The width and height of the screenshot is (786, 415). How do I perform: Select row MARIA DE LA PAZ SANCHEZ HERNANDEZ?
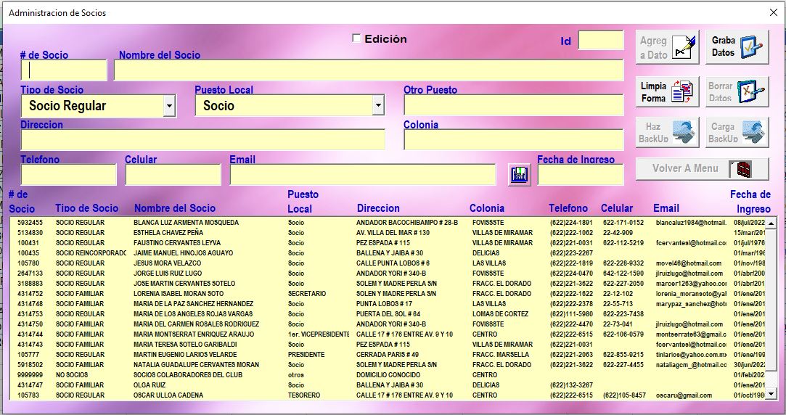point(388,304)
